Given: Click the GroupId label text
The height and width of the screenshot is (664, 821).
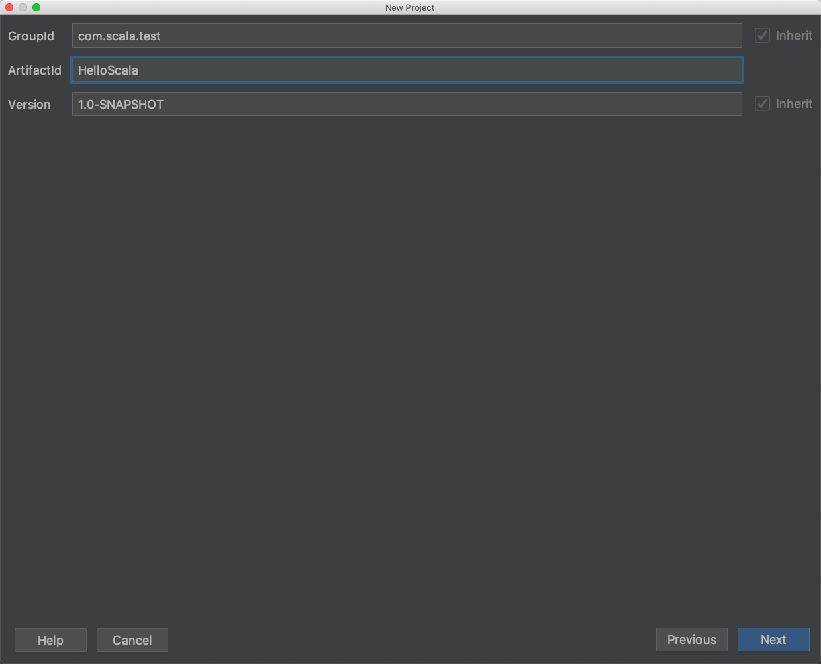Looking at the screenshot, I should (x=31, y=36).
